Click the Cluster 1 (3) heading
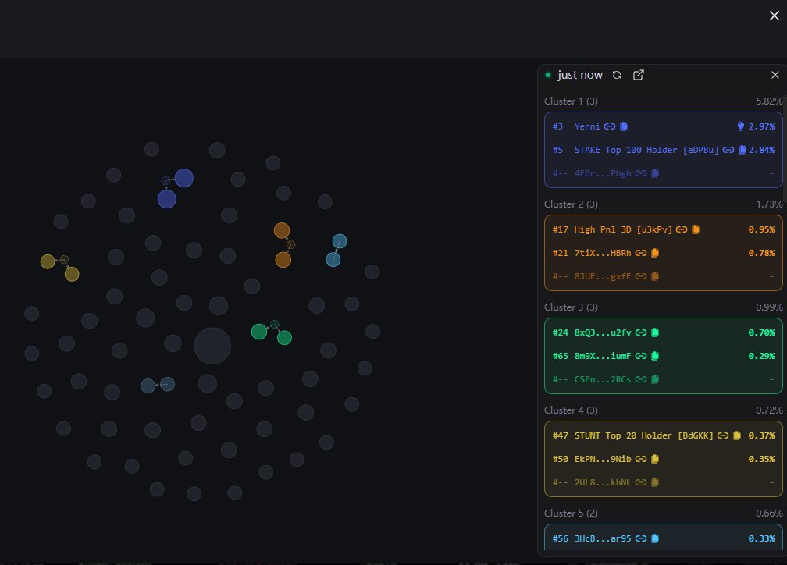 [571, 101]
